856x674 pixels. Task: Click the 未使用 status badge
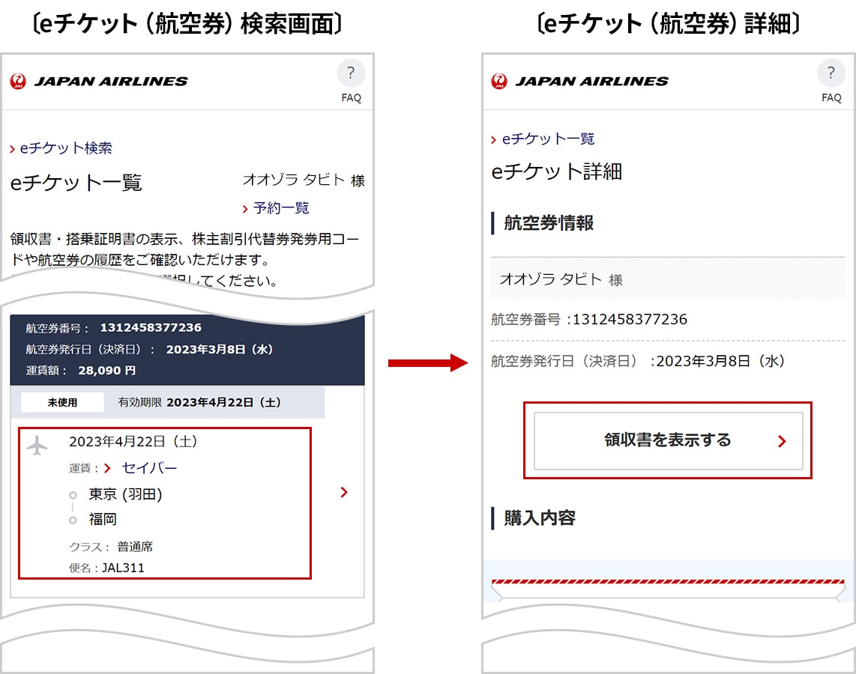coord(62,402)
